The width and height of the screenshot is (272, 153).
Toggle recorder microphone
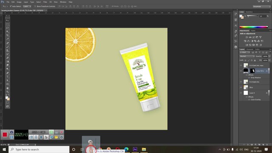tap(36, 137)
